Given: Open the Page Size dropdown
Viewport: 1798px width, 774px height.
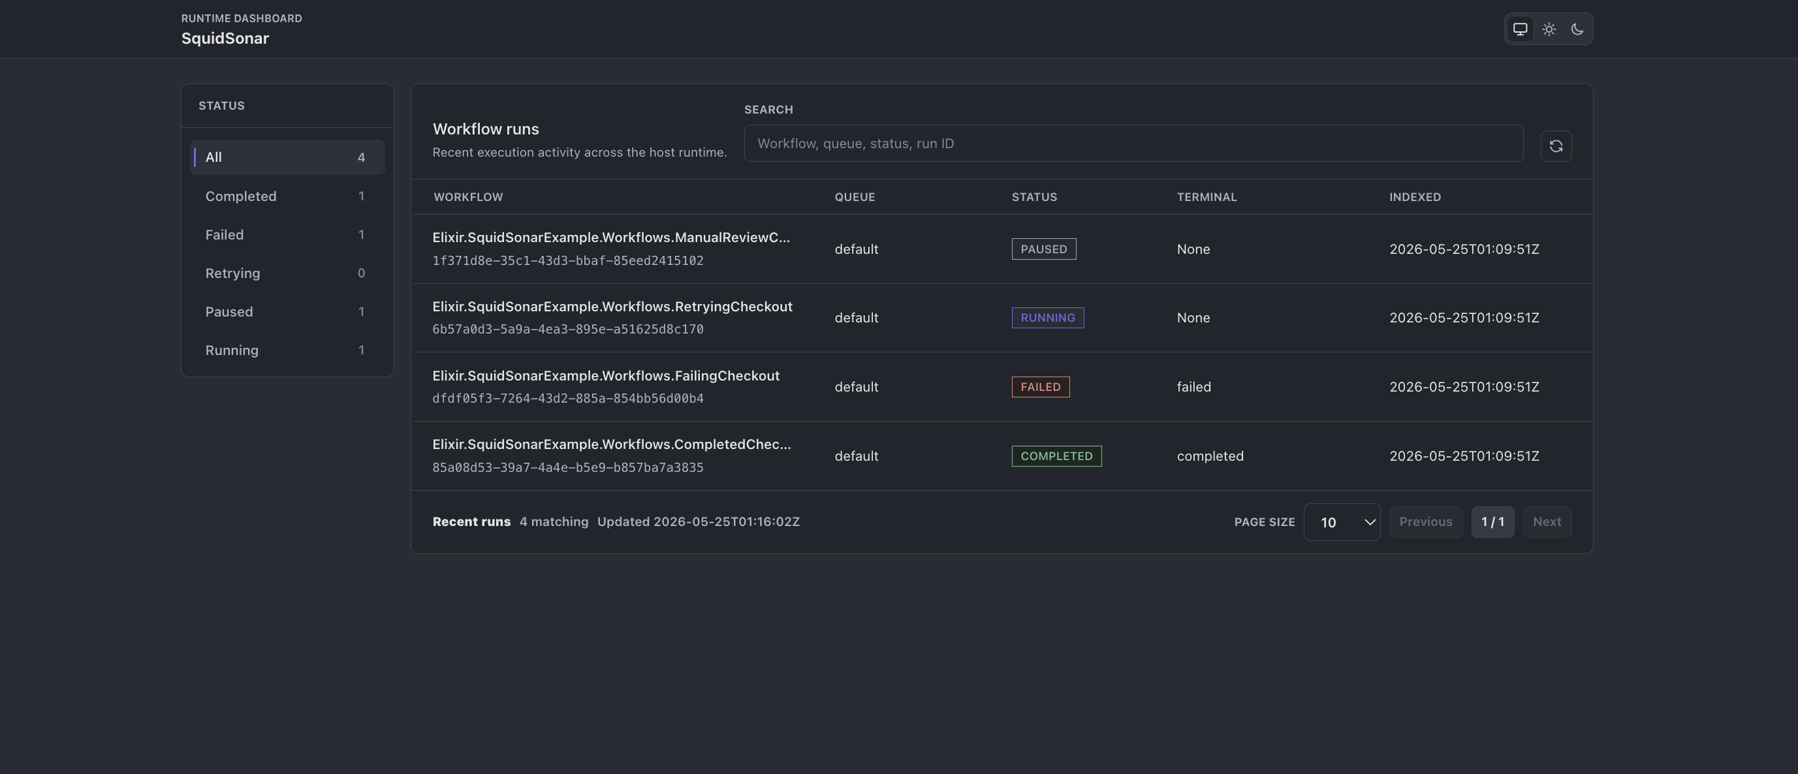Looking at the screenshot, I should pyautogui.click(x=1342, y=522).
